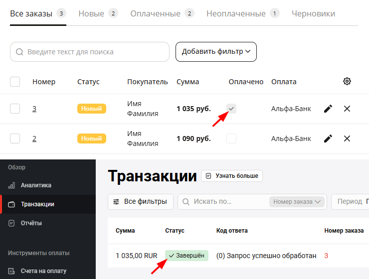Open the Добавить фильтр dropdown
The height and width of the screenshot is (279, 369).
[216, 52]
